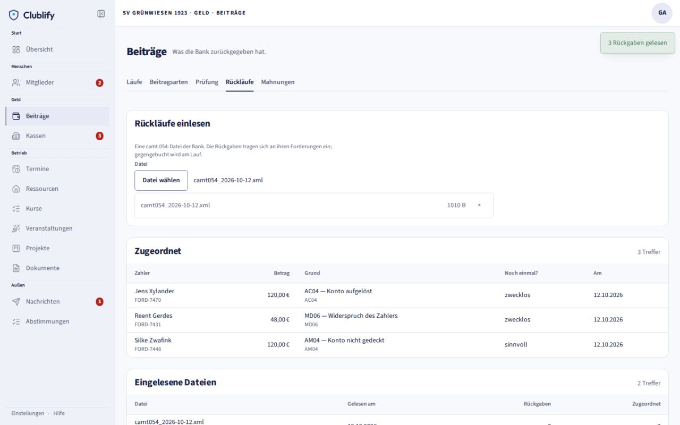The width and height of the screenshot is (680, 425).
Task: Click the Datei wählen button
Action: [x=161, y=180]
